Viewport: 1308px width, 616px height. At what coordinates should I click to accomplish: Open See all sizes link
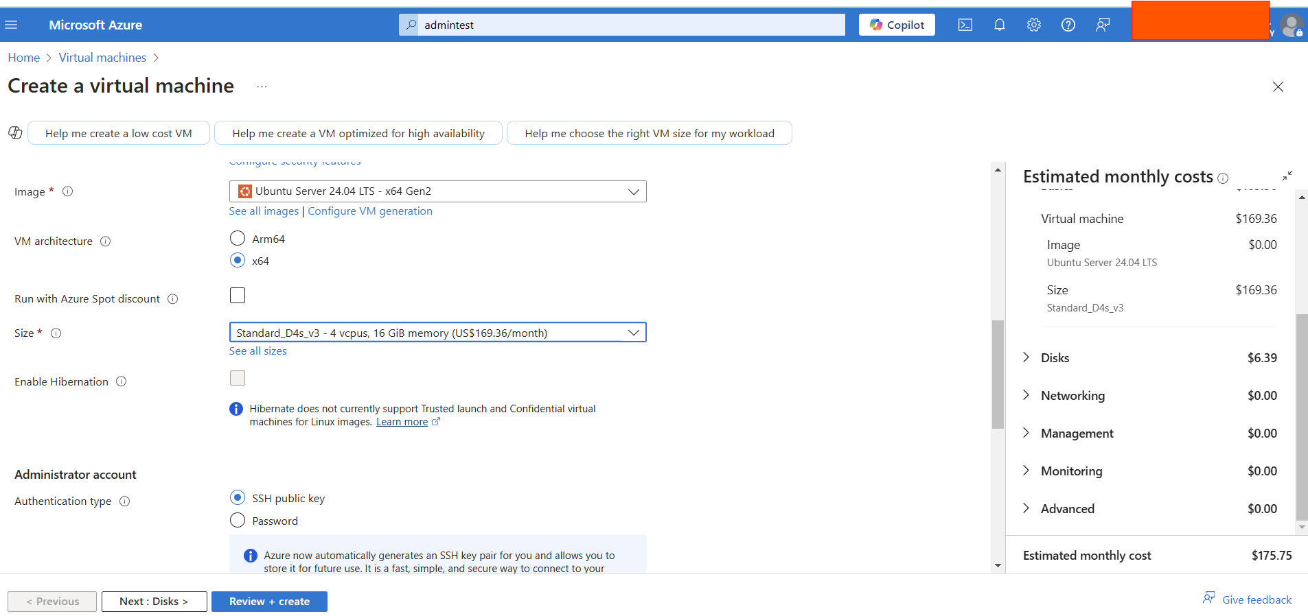tap(258, 351)
